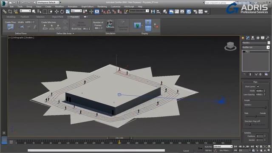Viewport: 272px width, 153px height.
Task: Open the Motion command panel tab
Action: [x=258, y=38]
